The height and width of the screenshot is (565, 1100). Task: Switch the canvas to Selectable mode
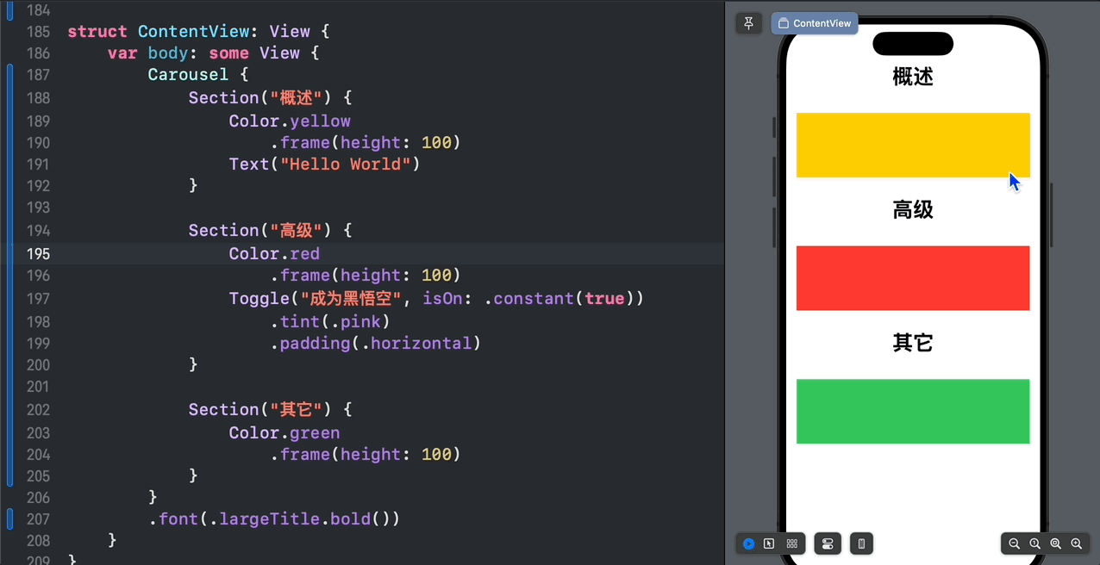tap(769, 543)
